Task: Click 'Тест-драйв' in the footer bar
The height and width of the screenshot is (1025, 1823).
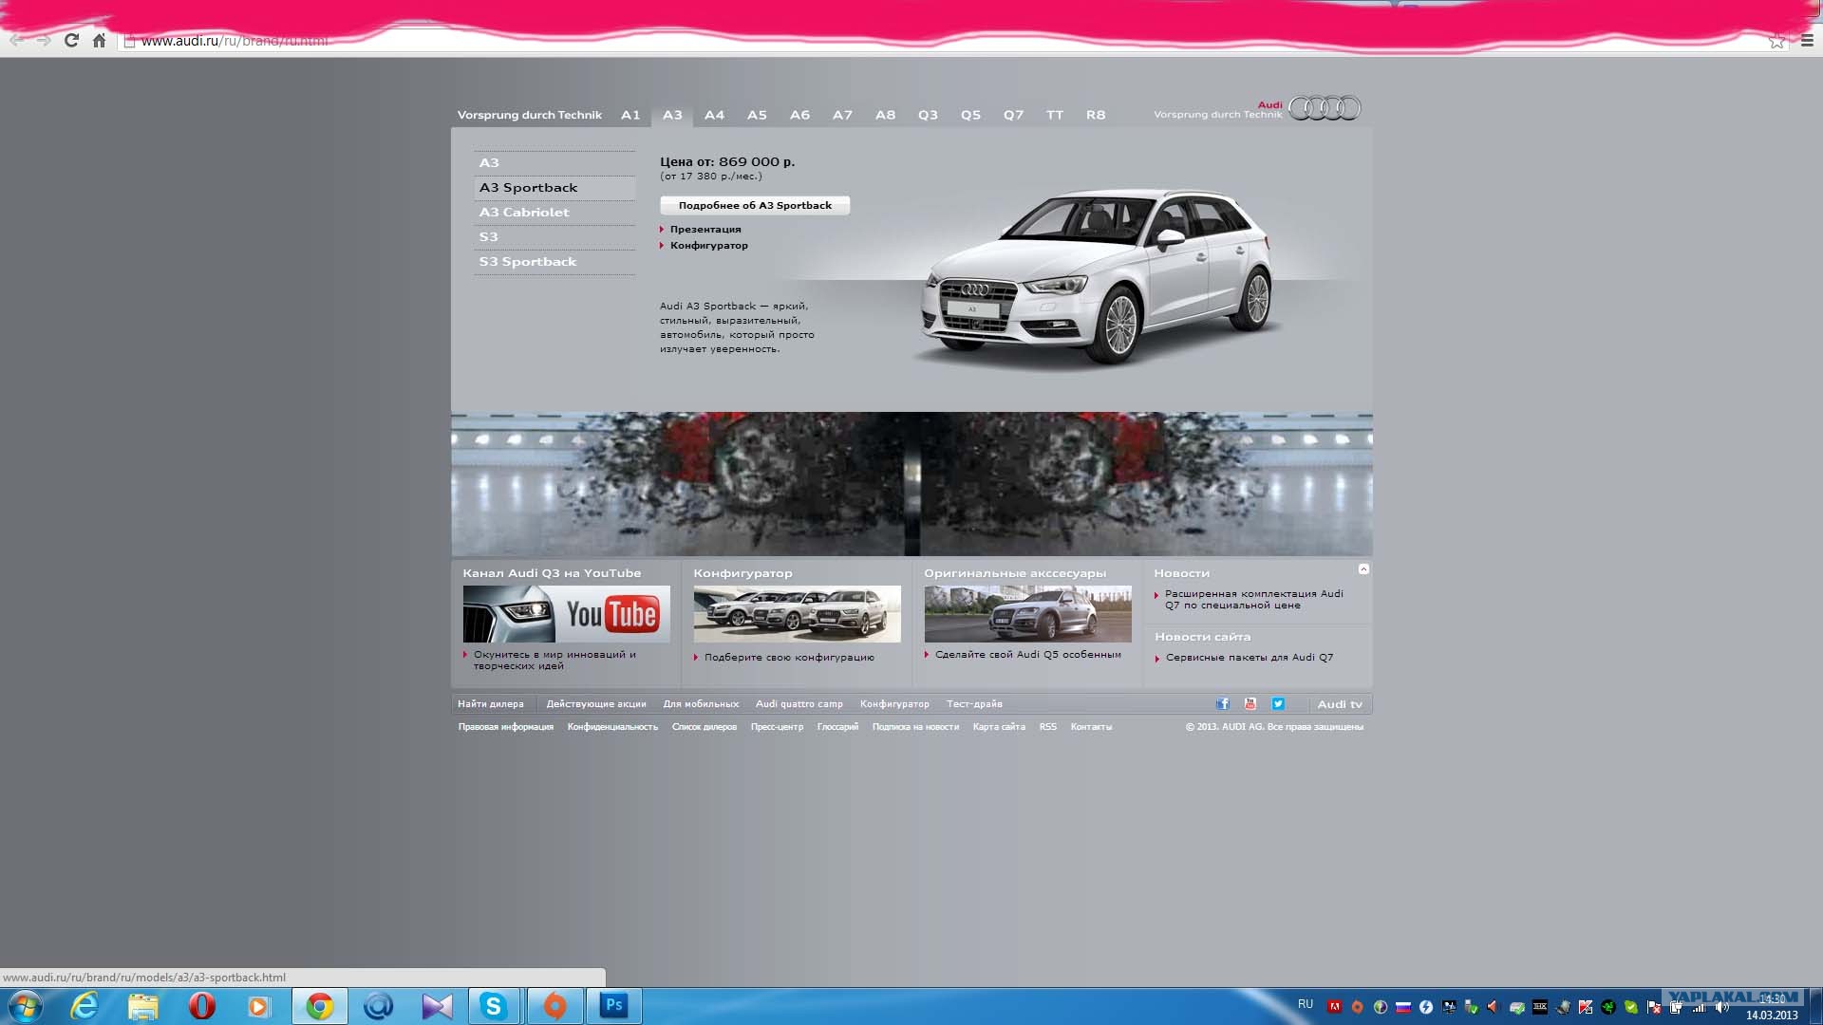Action: (974, 704)
